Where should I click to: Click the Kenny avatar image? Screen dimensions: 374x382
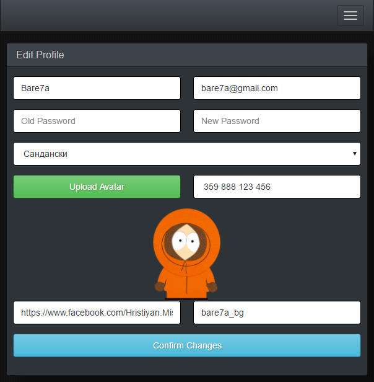click(186, 254)
